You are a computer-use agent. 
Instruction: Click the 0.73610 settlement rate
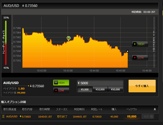[97, 117]
